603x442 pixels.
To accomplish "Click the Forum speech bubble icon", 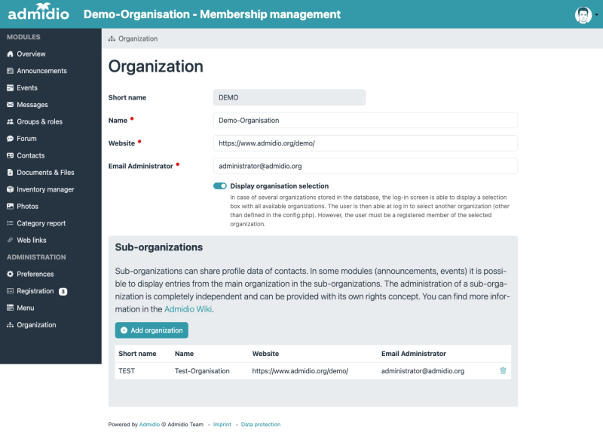I will (10, 139).
